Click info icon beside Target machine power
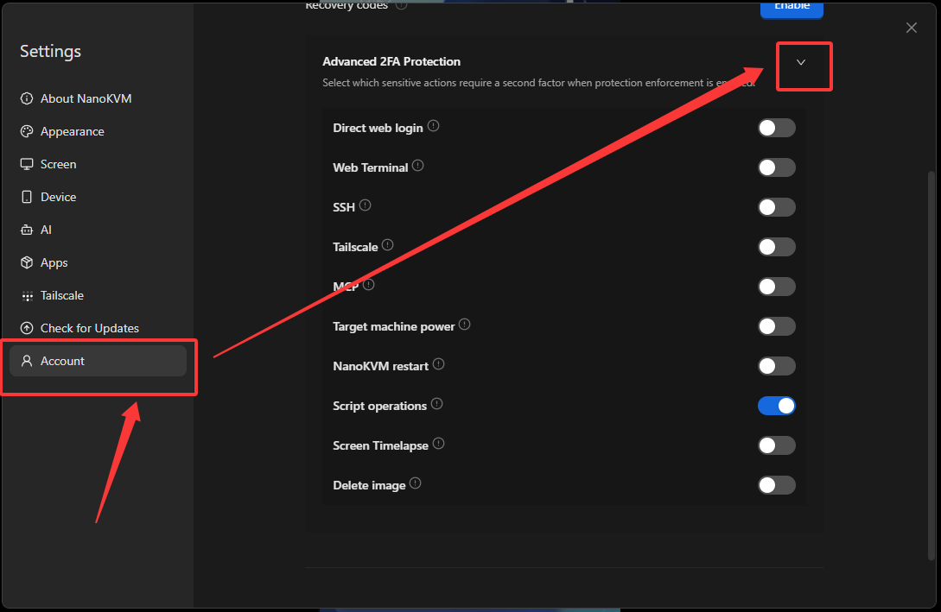Screen dimensions: 941x612 tap(465, 325)
